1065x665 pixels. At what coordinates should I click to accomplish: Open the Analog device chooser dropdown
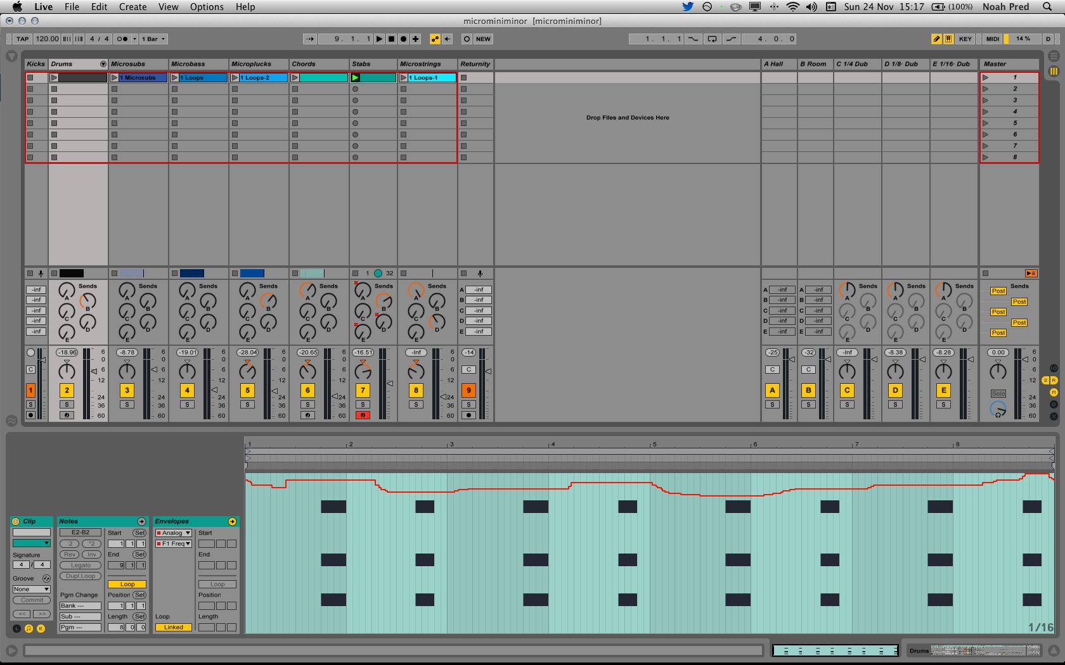pos(173,533)
